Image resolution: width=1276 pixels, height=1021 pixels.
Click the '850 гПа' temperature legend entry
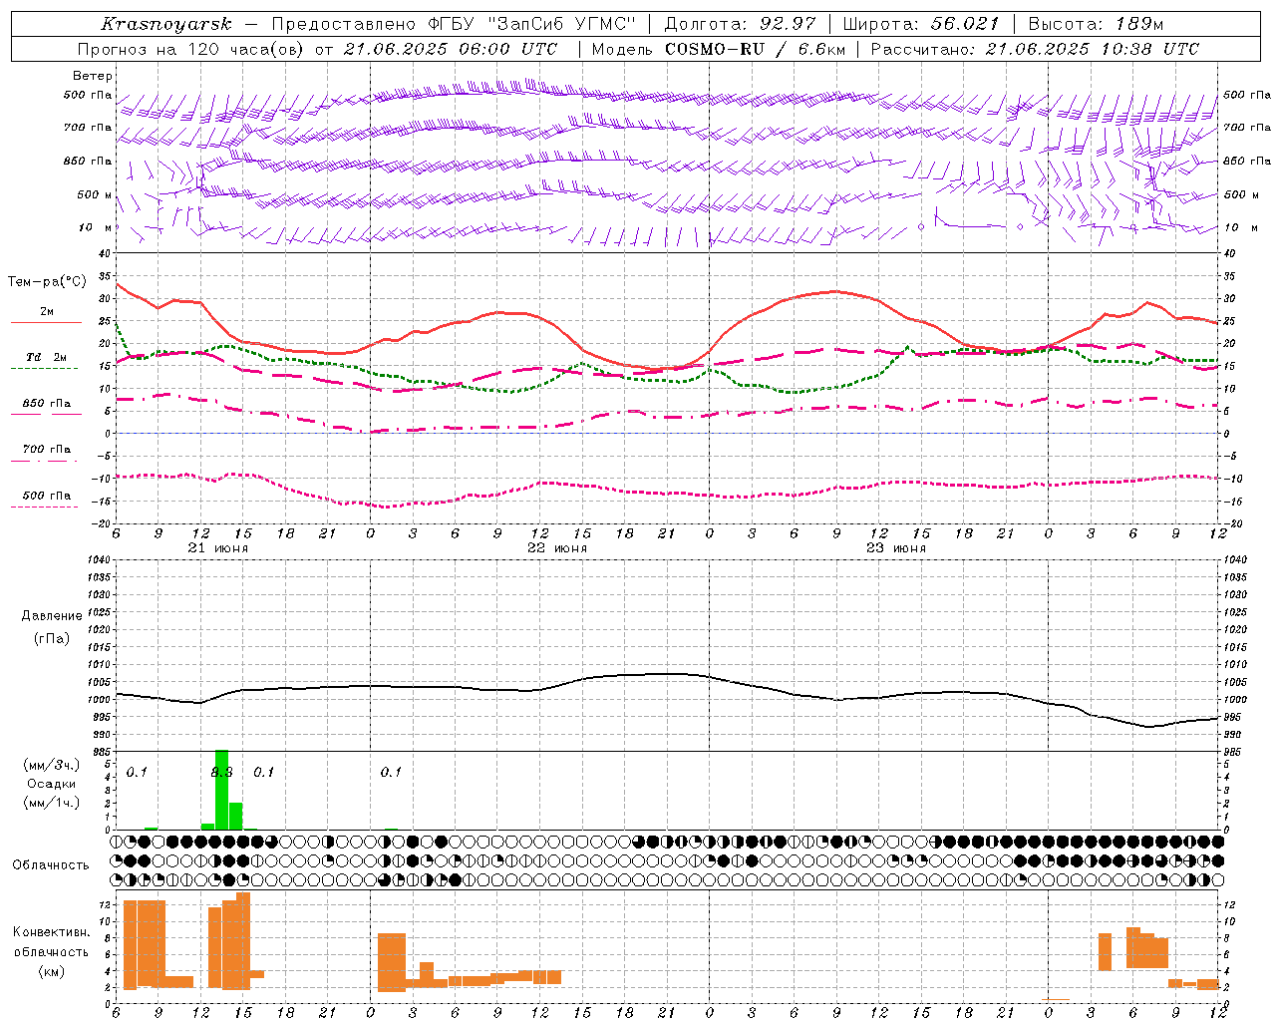pyautogui.click(x=47, y=404)
